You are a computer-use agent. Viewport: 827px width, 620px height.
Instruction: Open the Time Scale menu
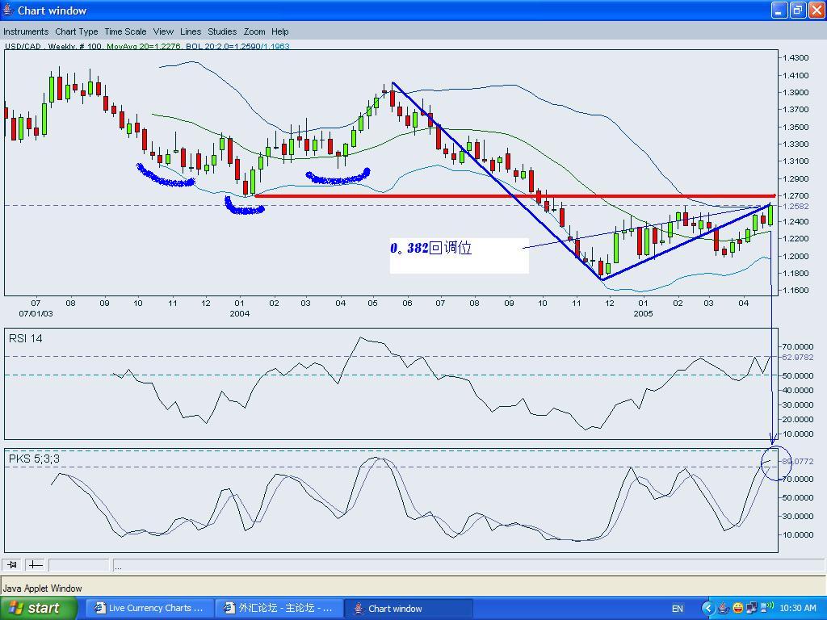pyautogui.click(x=125, y=31)
